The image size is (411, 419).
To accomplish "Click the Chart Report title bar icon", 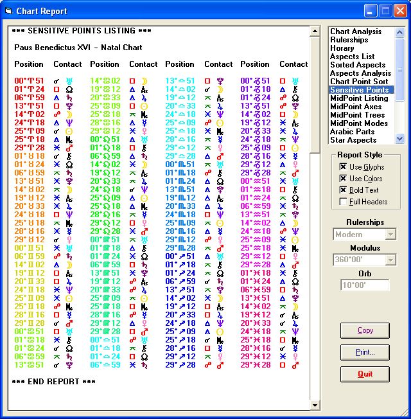I will click(8, 11).
